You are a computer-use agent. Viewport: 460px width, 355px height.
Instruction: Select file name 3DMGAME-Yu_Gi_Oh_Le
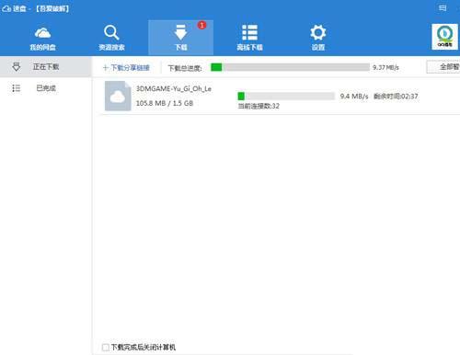click(174, 88)
